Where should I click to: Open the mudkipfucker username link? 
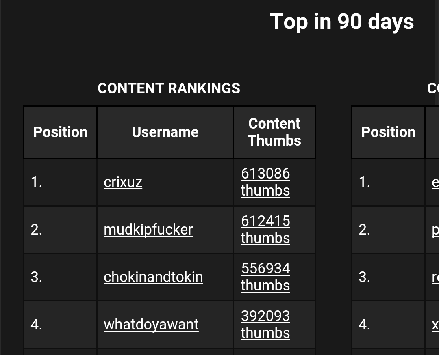[x=148, y=230]
